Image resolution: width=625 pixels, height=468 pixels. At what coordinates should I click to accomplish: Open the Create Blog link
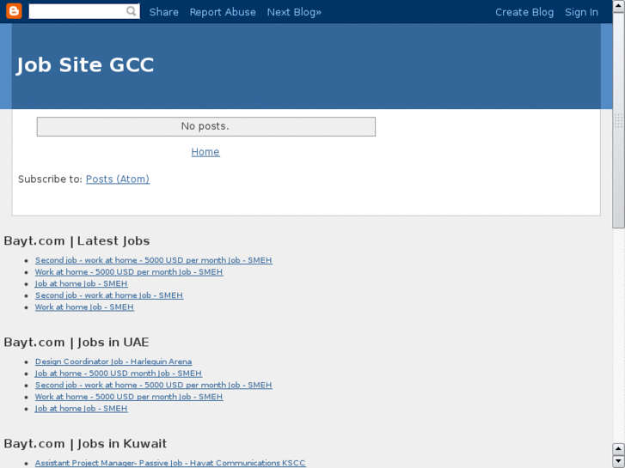[x=524, y=12]
